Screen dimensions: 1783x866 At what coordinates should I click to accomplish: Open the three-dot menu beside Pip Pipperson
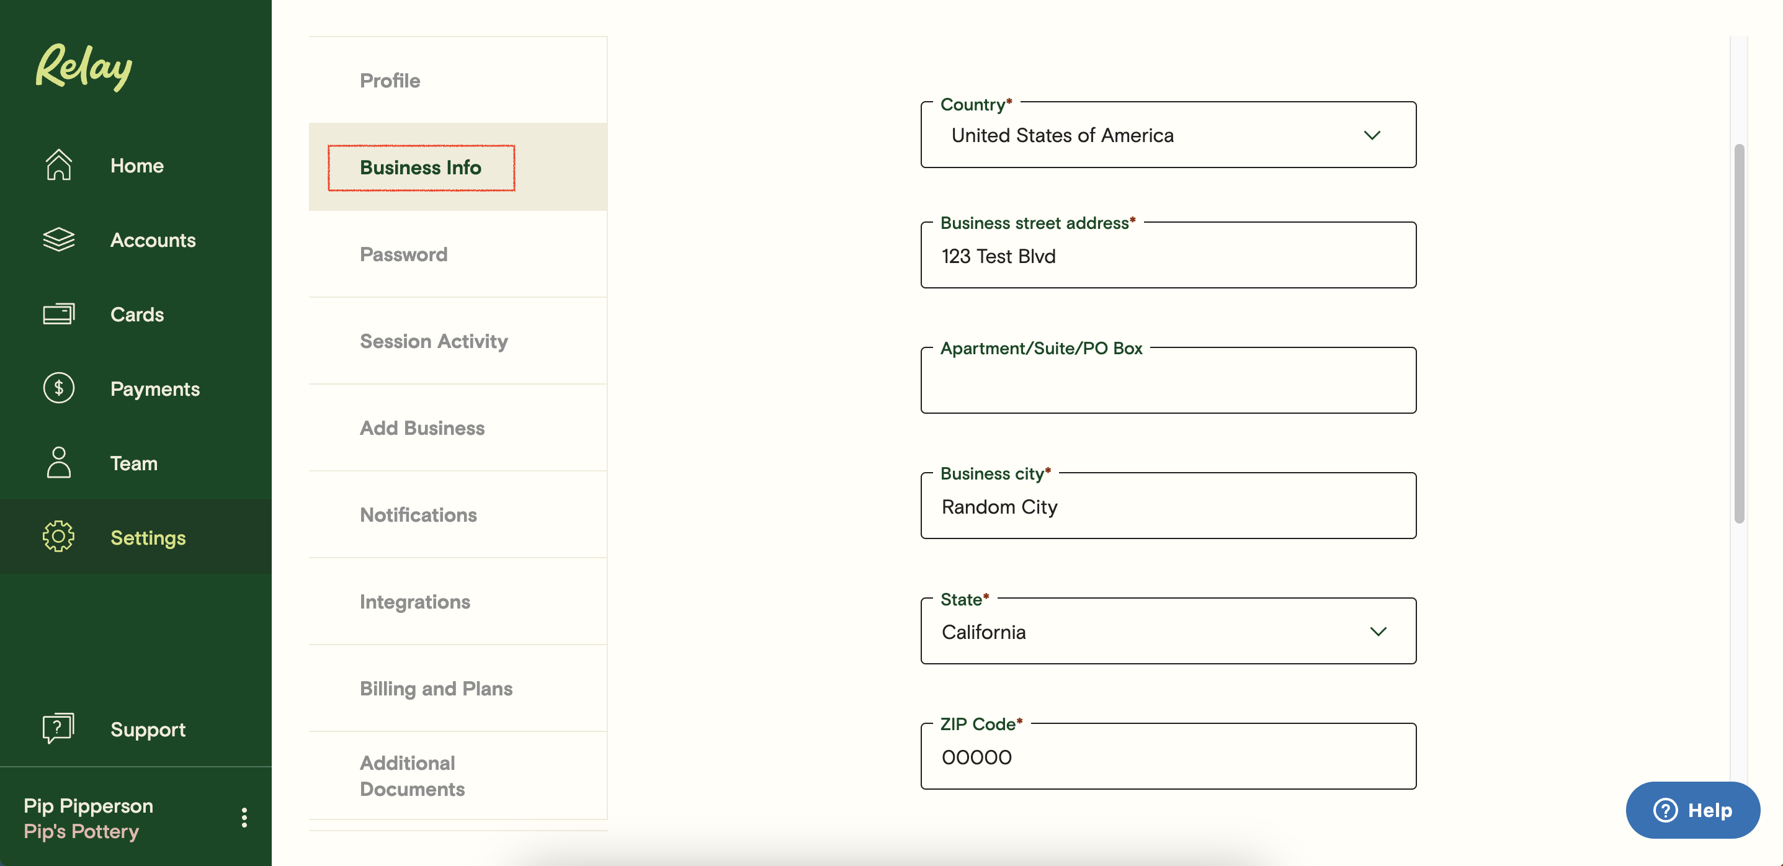pyautogui.click(x=244, y=818)
